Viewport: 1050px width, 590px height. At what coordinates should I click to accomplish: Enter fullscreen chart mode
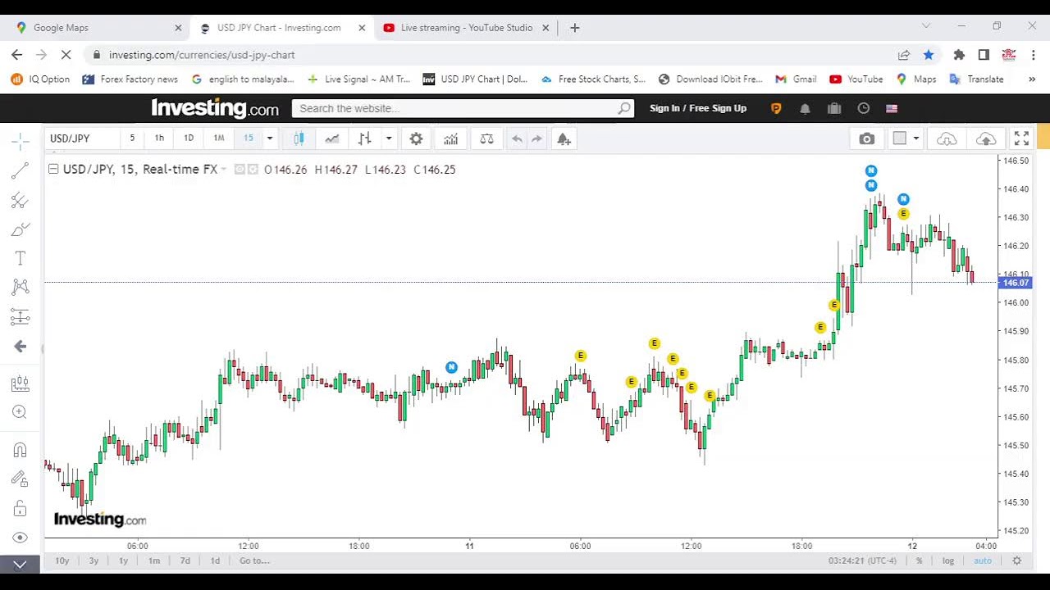[1021, 138]
